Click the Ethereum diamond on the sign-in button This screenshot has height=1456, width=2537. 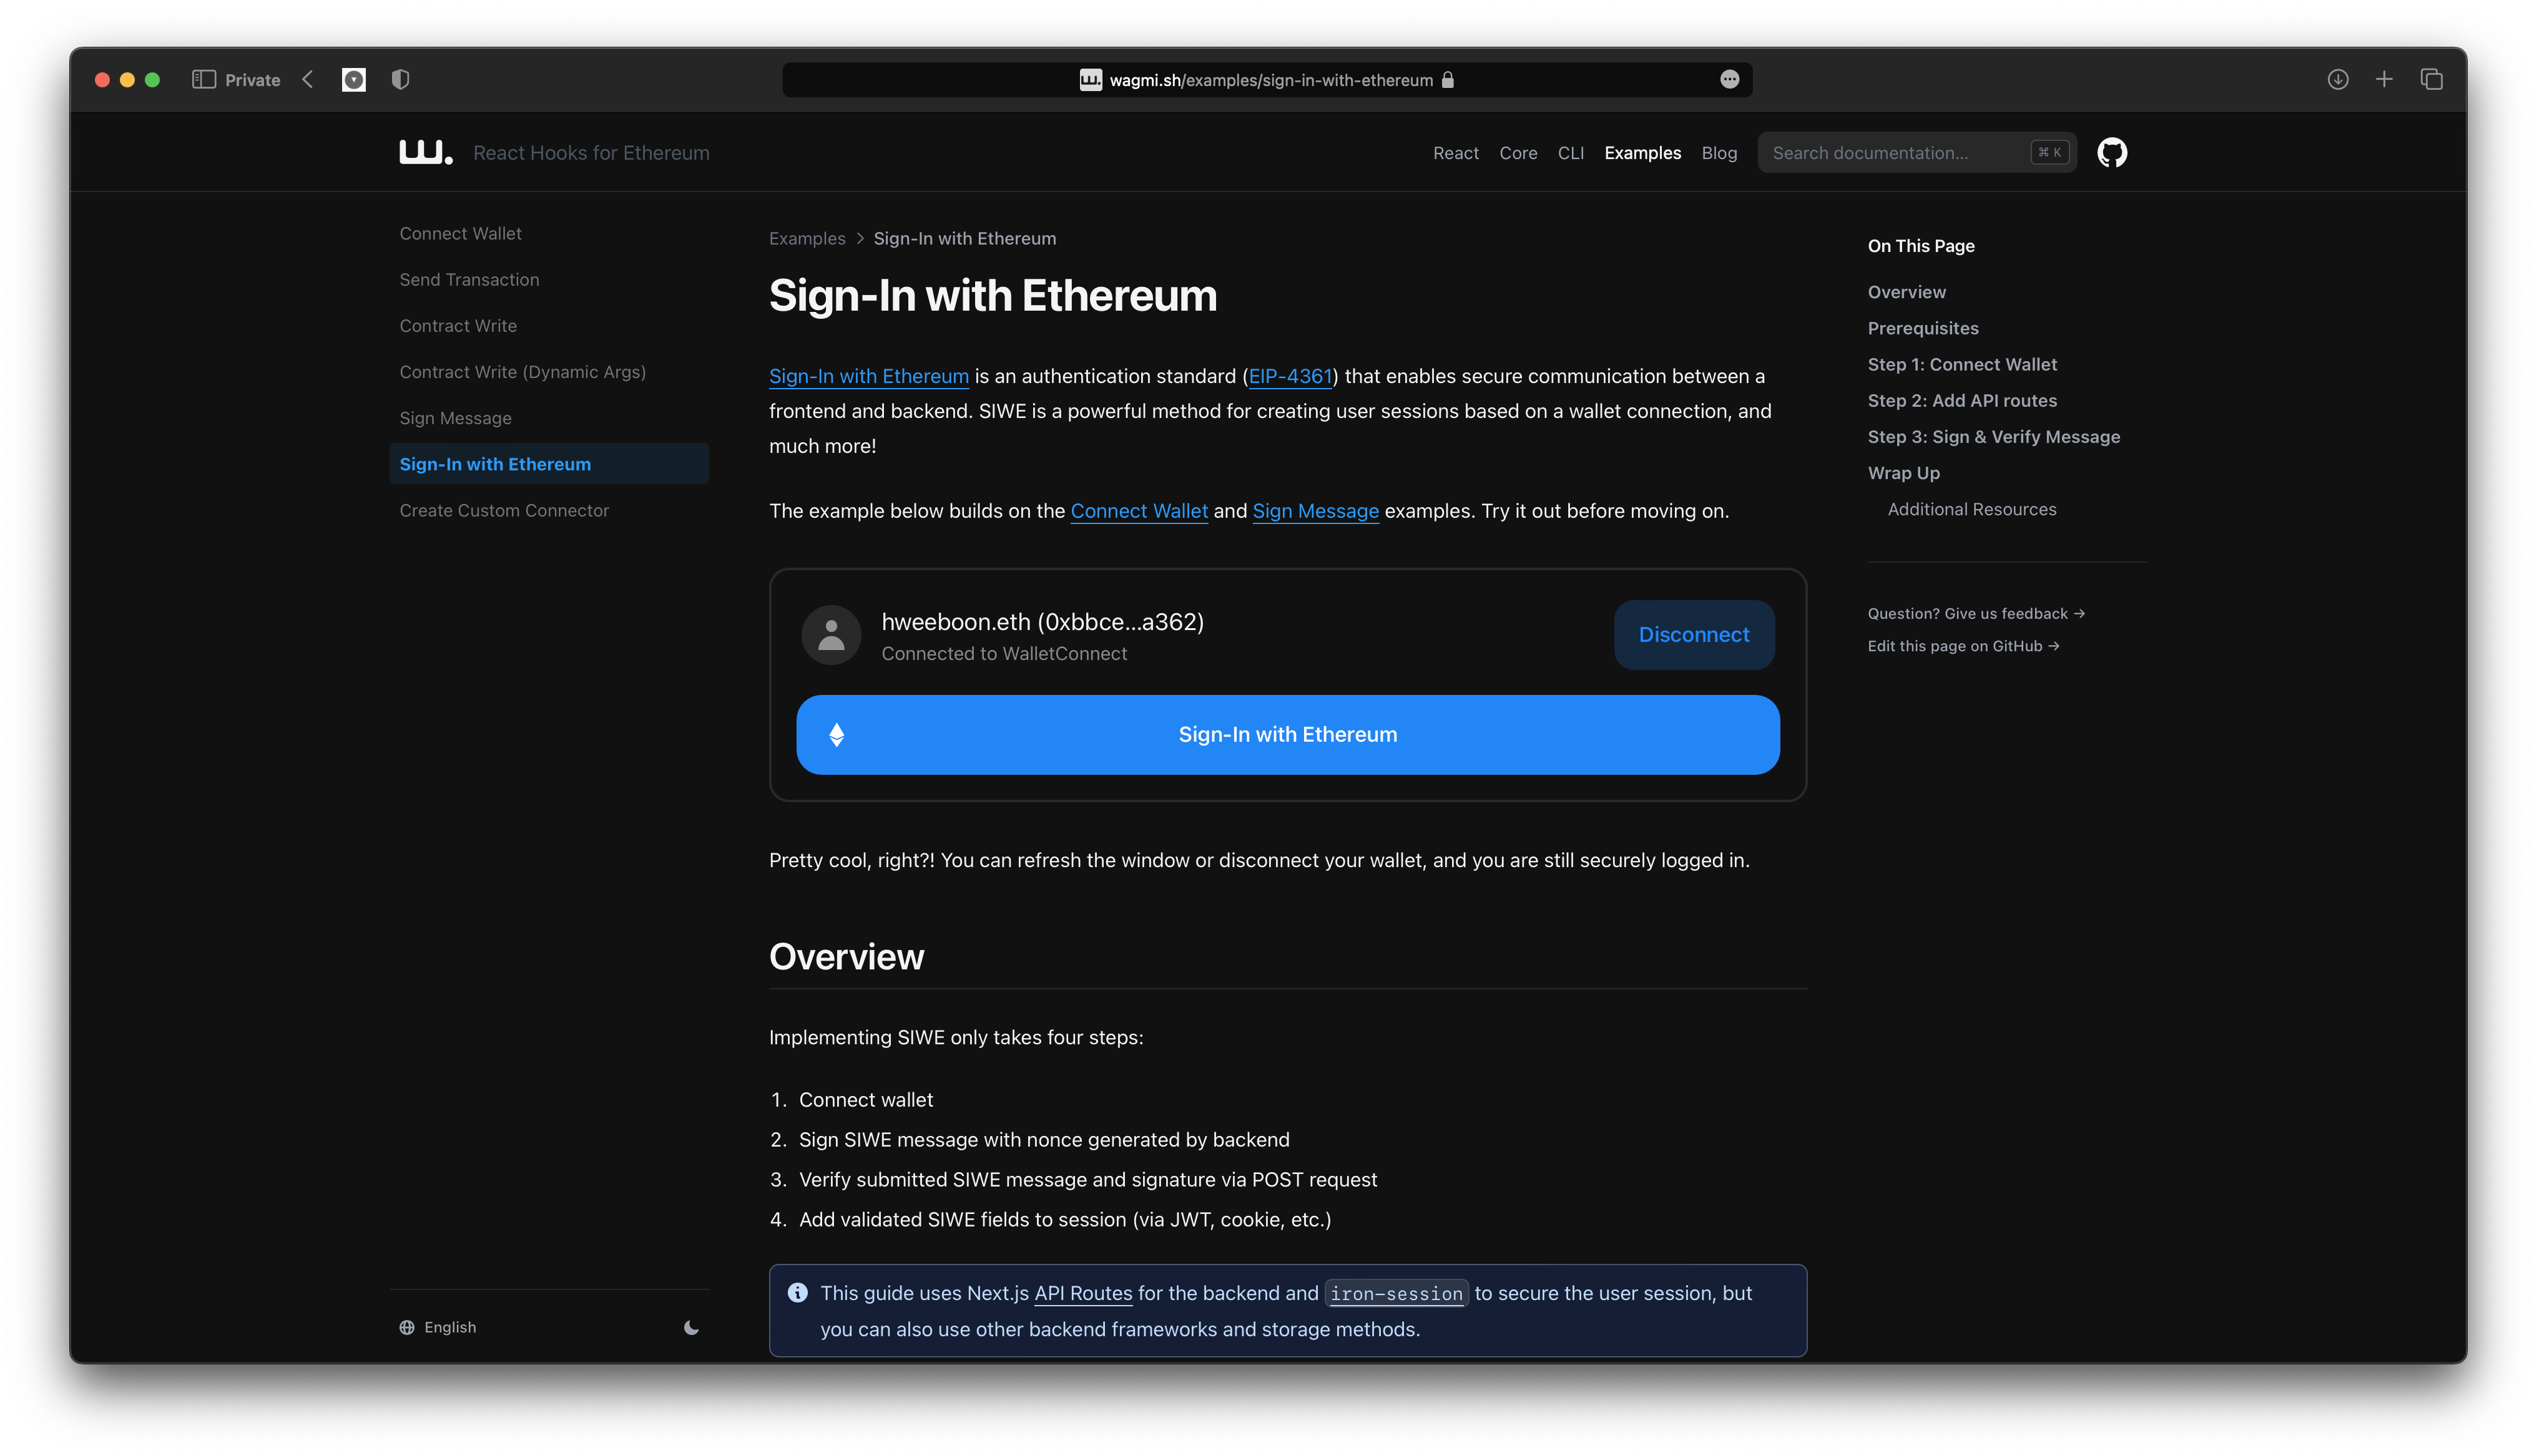coord(837,734)
